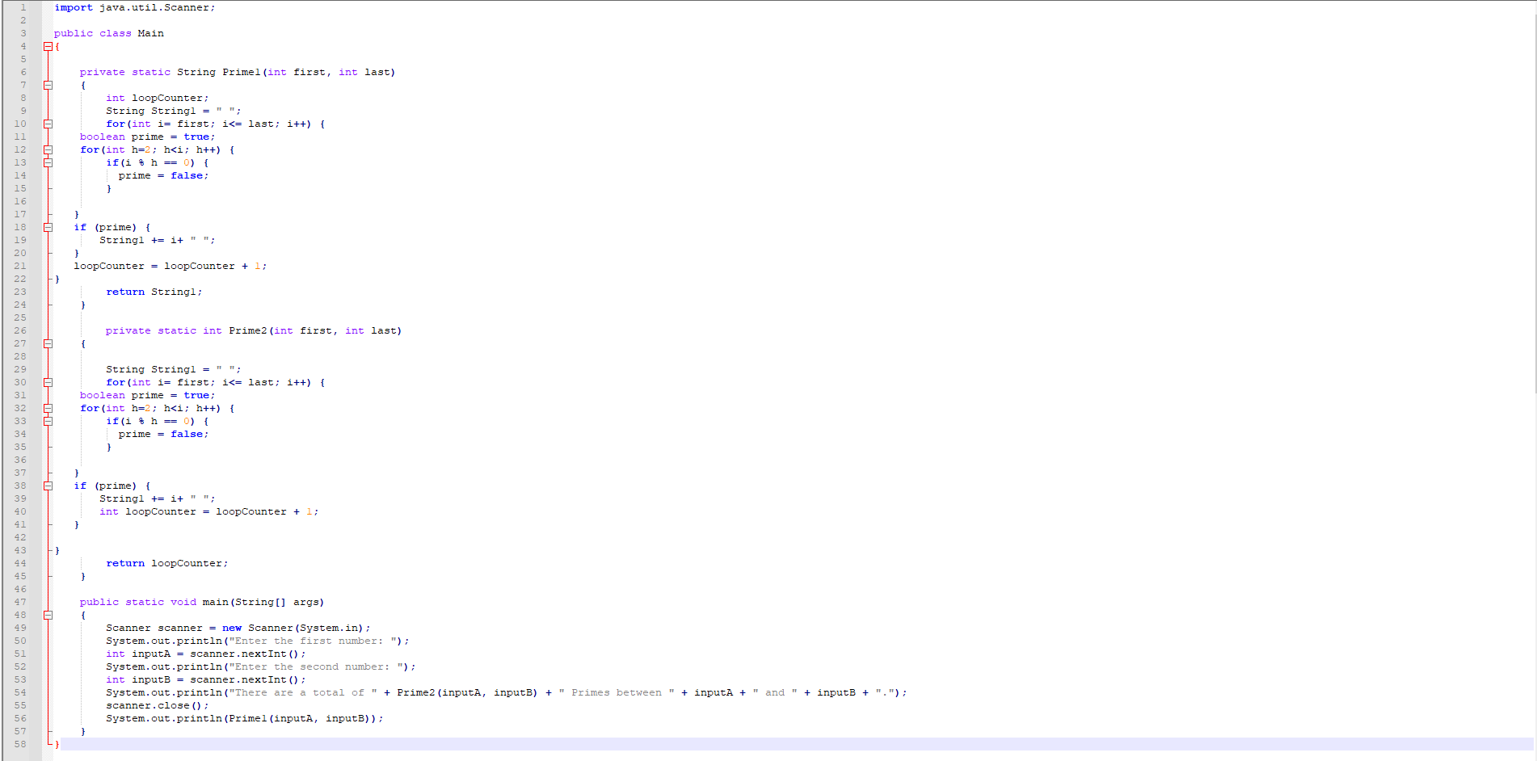The image size is (1537, 761).
Task: Collapse the Prime2 method body fold at line 27
Action: [x=48, y=343]
